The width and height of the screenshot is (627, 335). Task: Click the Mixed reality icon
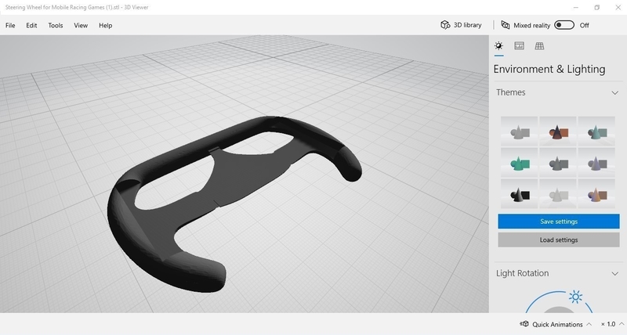pyautogui.click(x=506, y=25)
